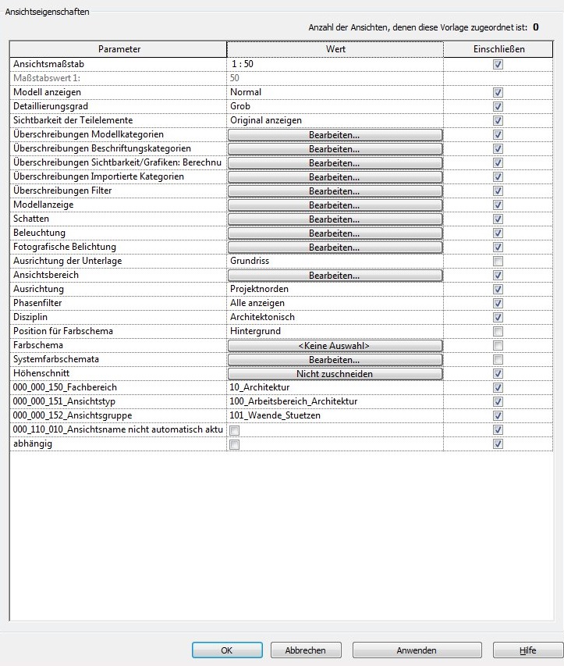564x666 pixels.
Task: Uncheck Einschließen for Ansichtsmaßstab
Action: point(498,65)
